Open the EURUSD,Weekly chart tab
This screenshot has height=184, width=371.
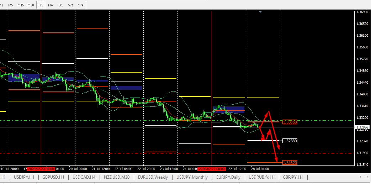point(153,177)
